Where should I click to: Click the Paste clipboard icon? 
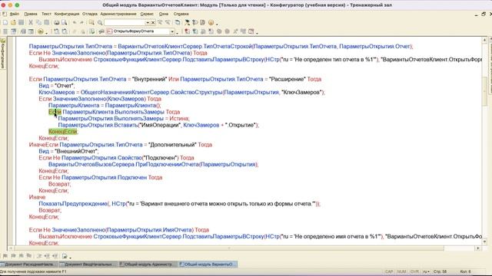point(46,22)
